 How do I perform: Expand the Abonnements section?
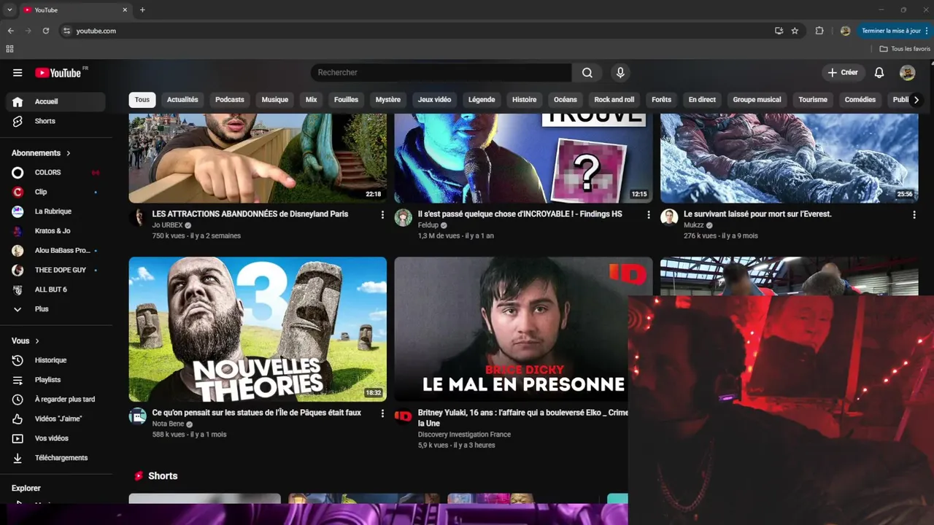[x=41, y=153]
